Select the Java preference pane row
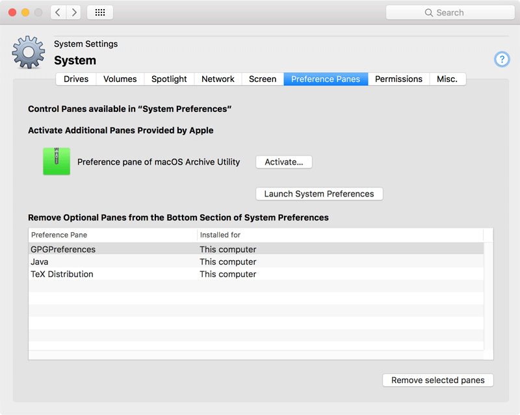This screenshot has width=520, height=415. (256, 261)
